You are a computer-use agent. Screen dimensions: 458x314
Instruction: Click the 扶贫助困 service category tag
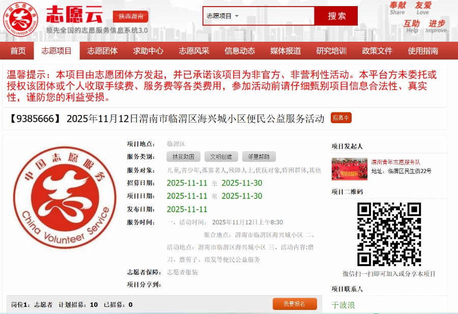(x=183, y=157)
